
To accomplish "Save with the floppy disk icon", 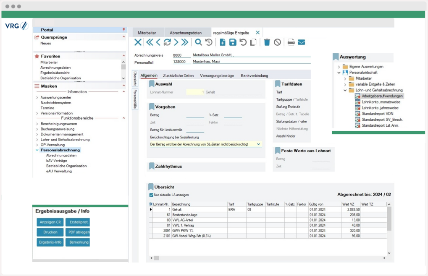I will click(x=233, y=42).
